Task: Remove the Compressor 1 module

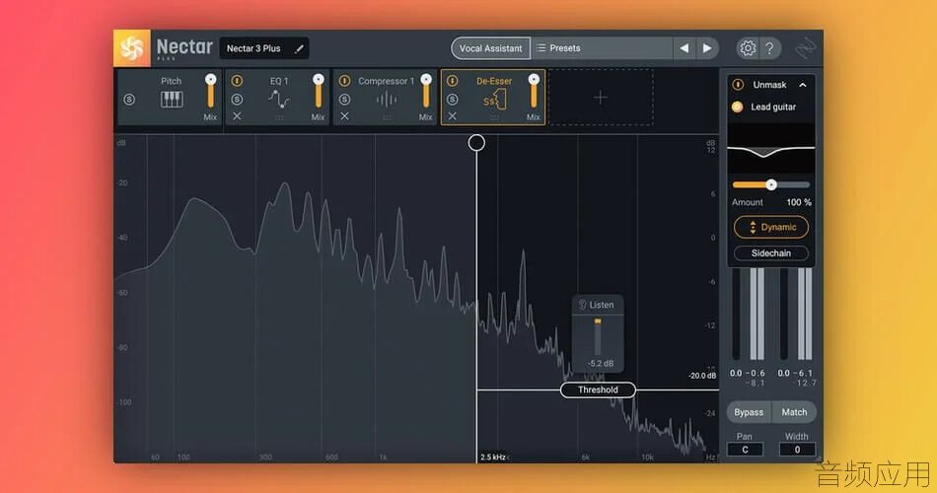Action: (x=344, y=116)
